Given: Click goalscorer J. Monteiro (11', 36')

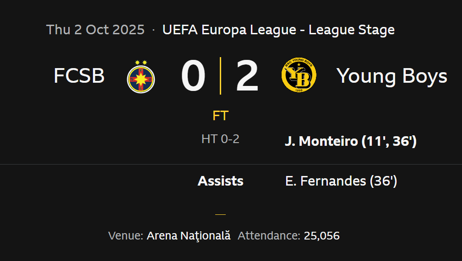Looking at the screenshot, I should (x=350, y=141).
